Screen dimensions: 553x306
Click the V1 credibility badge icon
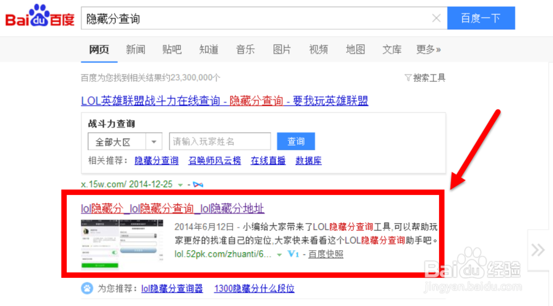[293, 254]
